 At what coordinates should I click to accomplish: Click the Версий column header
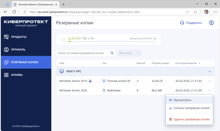point(141,63)
